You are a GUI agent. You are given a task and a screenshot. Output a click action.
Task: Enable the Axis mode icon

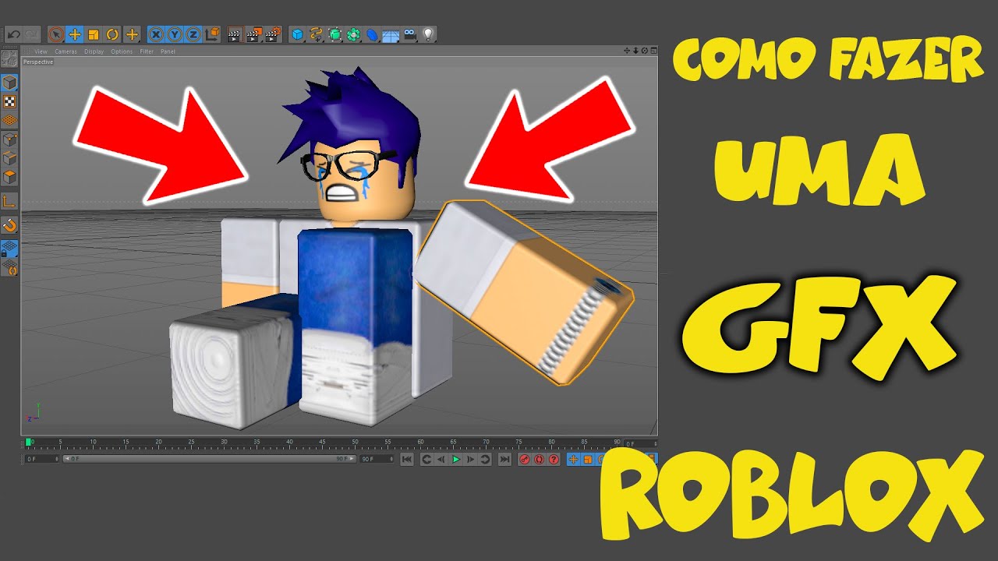[9, 202]
